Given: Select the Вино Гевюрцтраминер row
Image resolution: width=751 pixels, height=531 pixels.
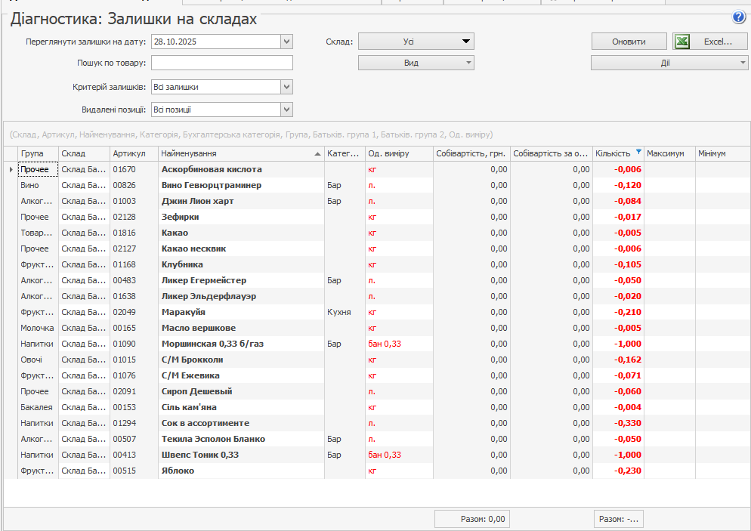Looking at the screenshot, I should (x=212, y=185).
